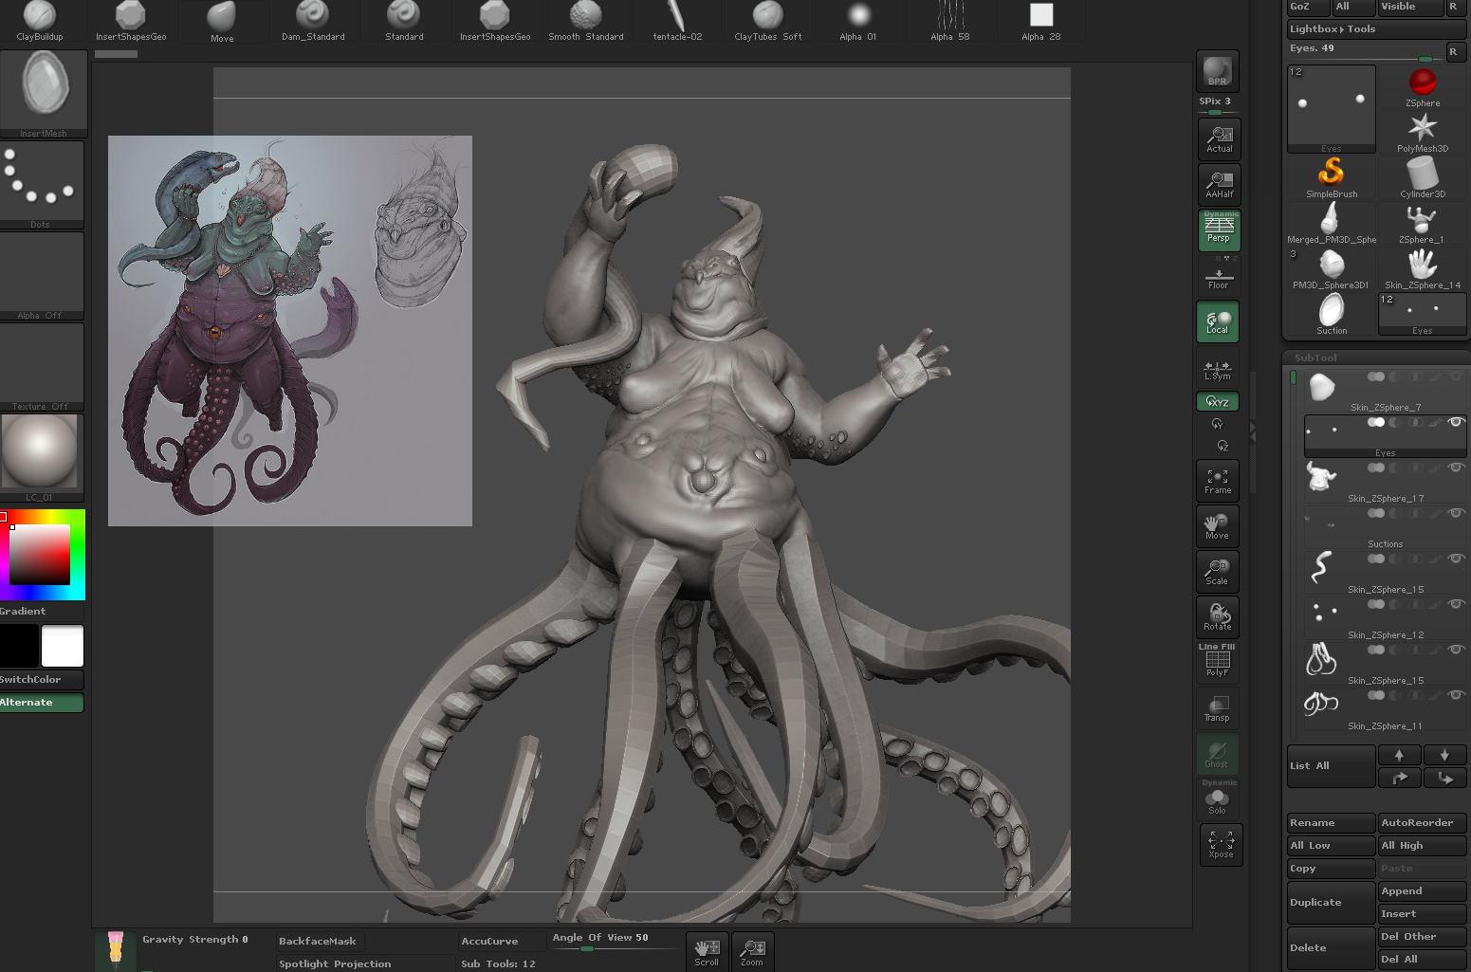
Task: Click the AAHalf zoom icon
Action: [1219, 183]
